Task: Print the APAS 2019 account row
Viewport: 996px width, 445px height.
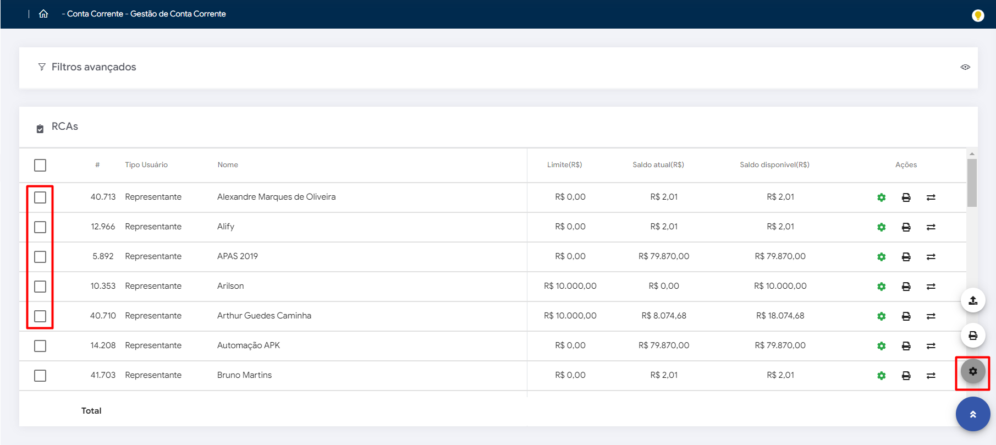Action: tap(906, 257)
